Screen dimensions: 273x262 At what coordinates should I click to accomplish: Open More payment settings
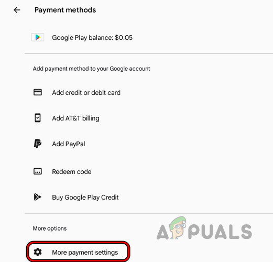coord(78,252)
